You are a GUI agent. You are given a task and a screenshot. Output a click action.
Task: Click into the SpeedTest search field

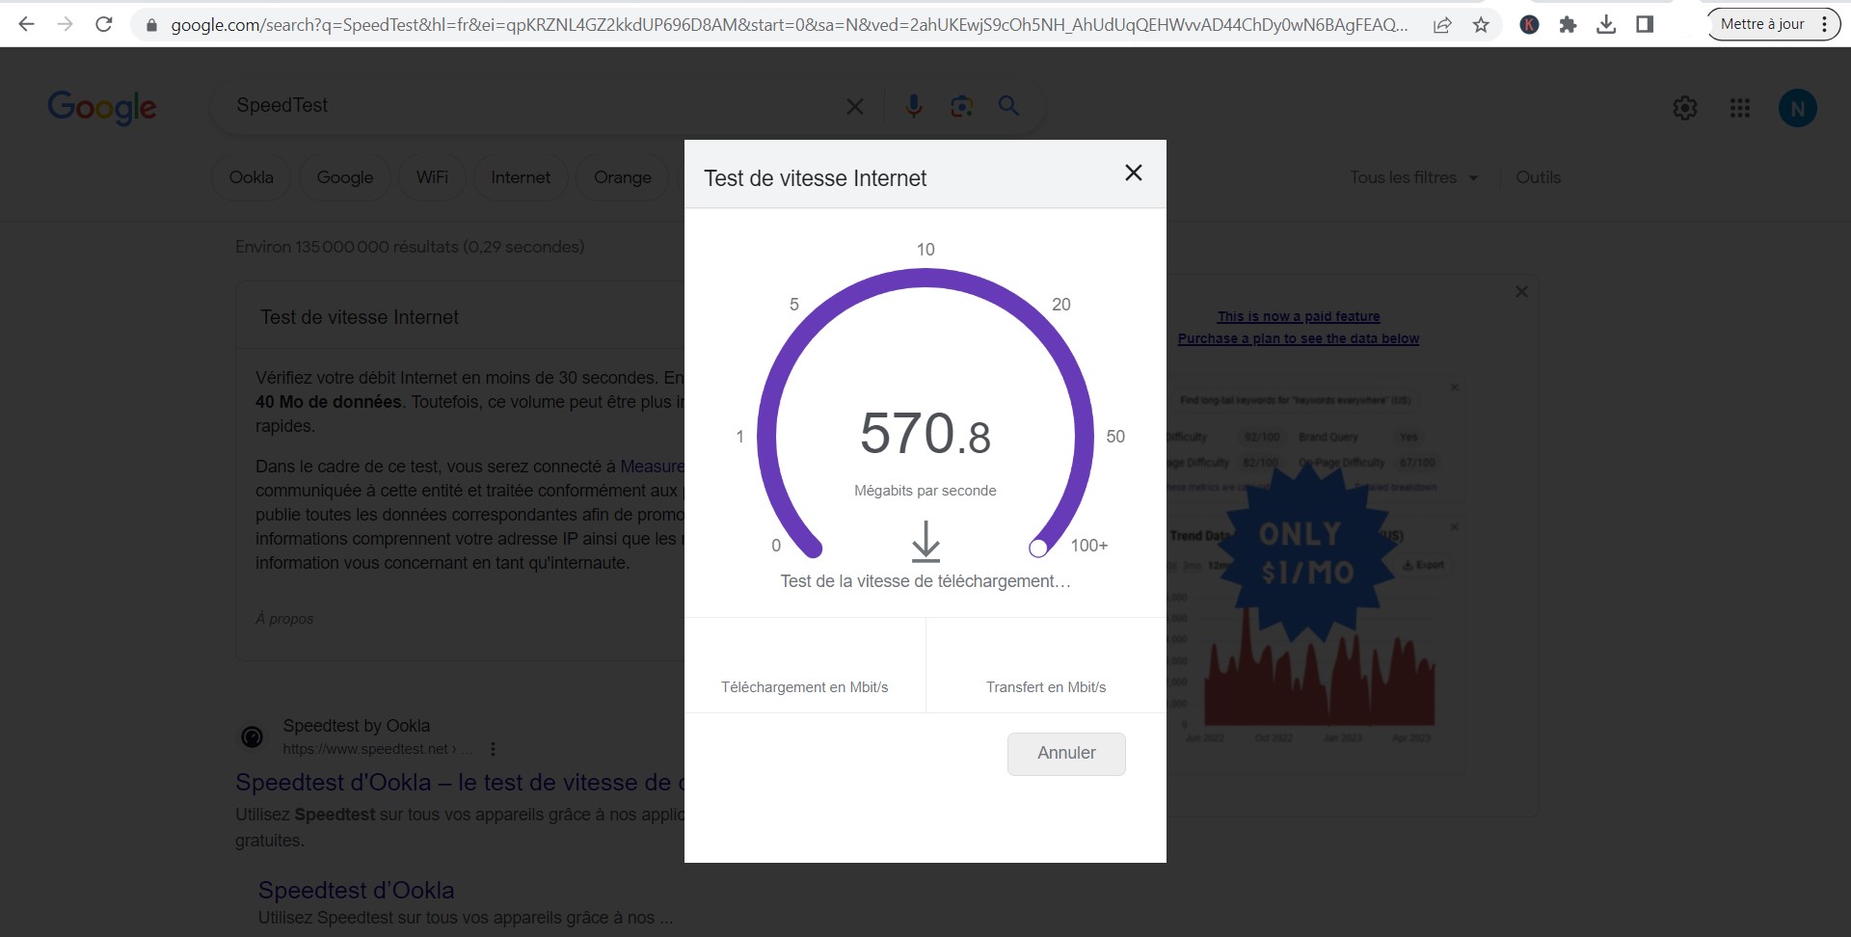[x=530, y=106]
